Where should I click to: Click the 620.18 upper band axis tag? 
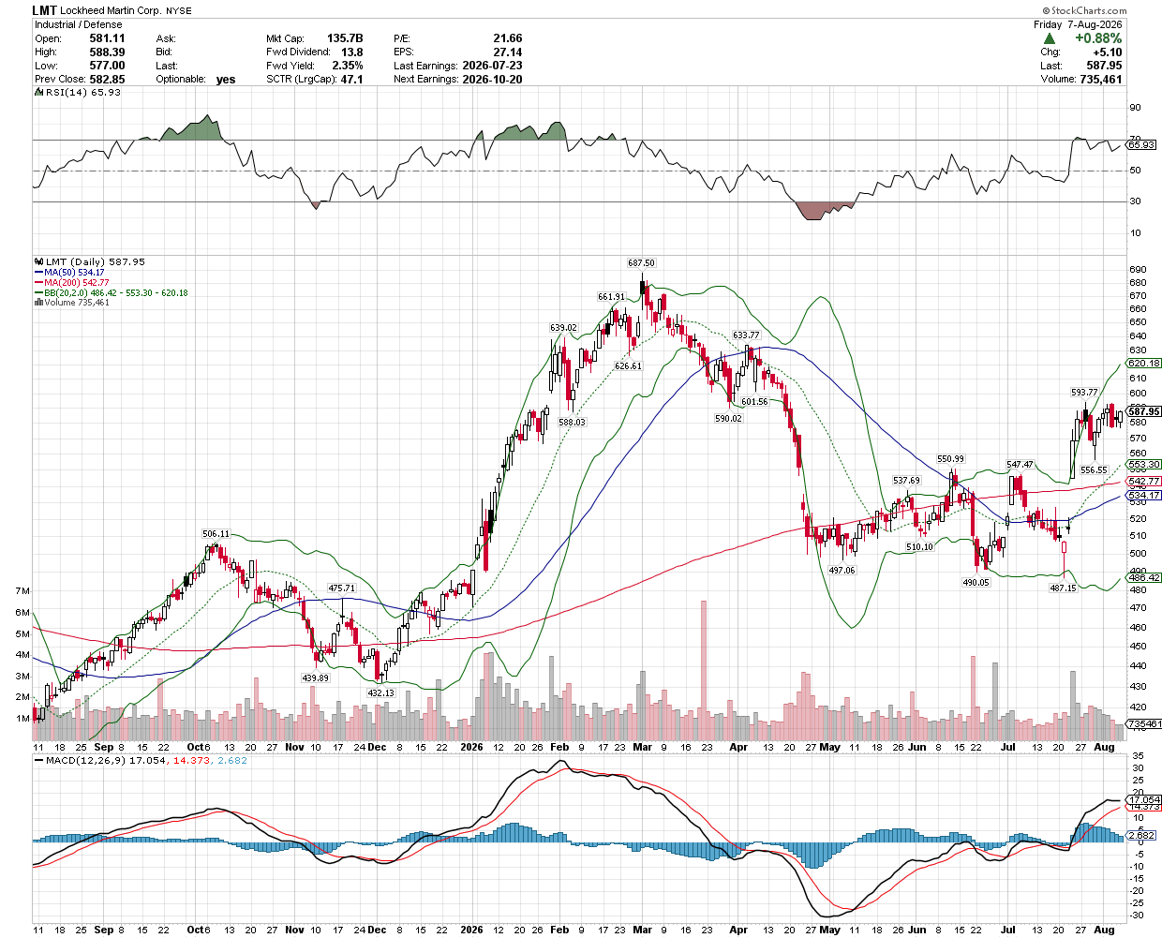click(1144, 364)
